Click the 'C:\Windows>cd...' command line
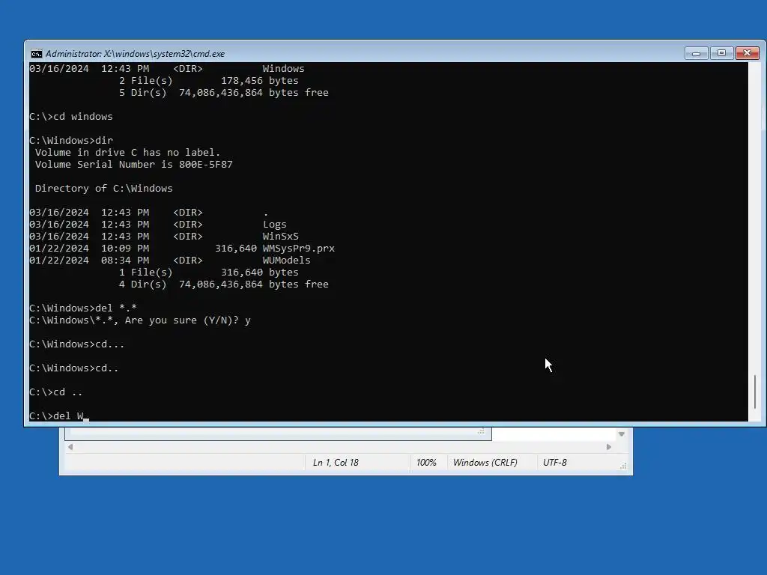Viewport: 767px width, 575px height. [x=77, y=344]
